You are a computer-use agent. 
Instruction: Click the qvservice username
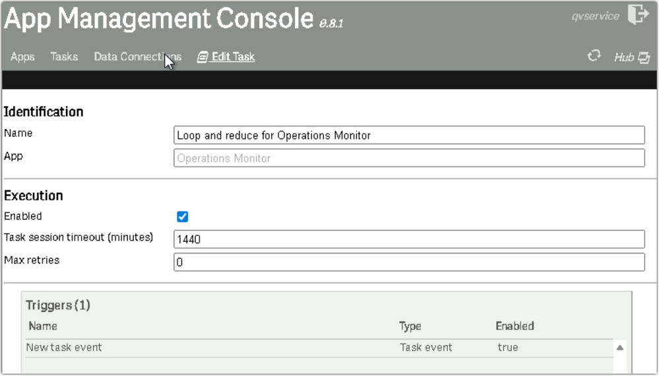point(595,16)
